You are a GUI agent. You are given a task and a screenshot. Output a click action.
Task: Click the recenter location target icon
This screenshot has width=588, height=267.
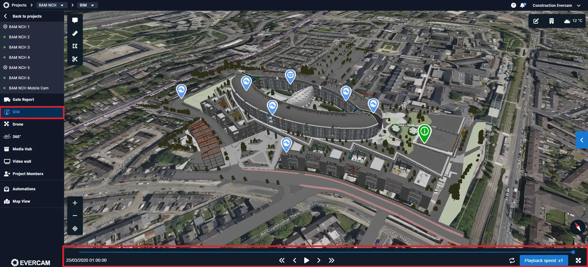pos(75,229)
